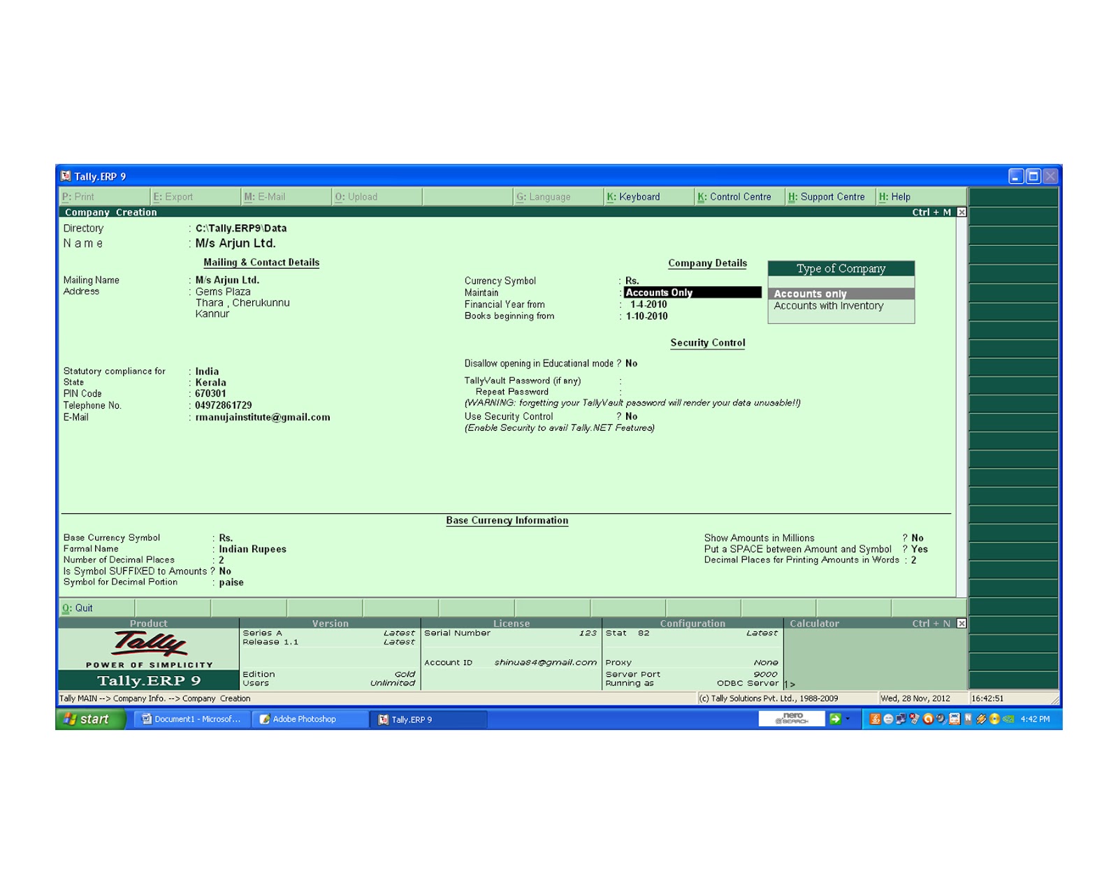
Task: Click the Tally Power of Simplicity logo
Action: [149, 650]
